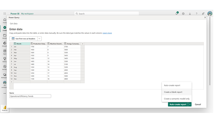This screenshot has height=122, width=214.
Task: Select the Dec cell
Action: (22, 79)
